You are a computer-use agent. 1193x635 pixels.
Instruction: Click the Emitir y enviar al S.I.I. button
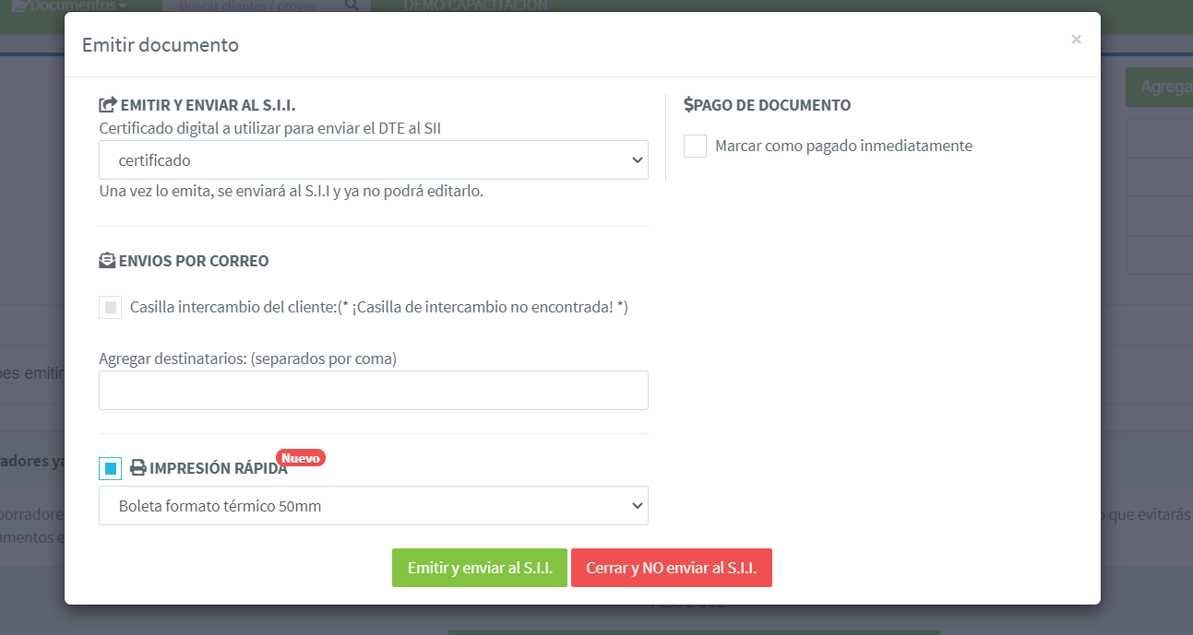coord(480,568)
